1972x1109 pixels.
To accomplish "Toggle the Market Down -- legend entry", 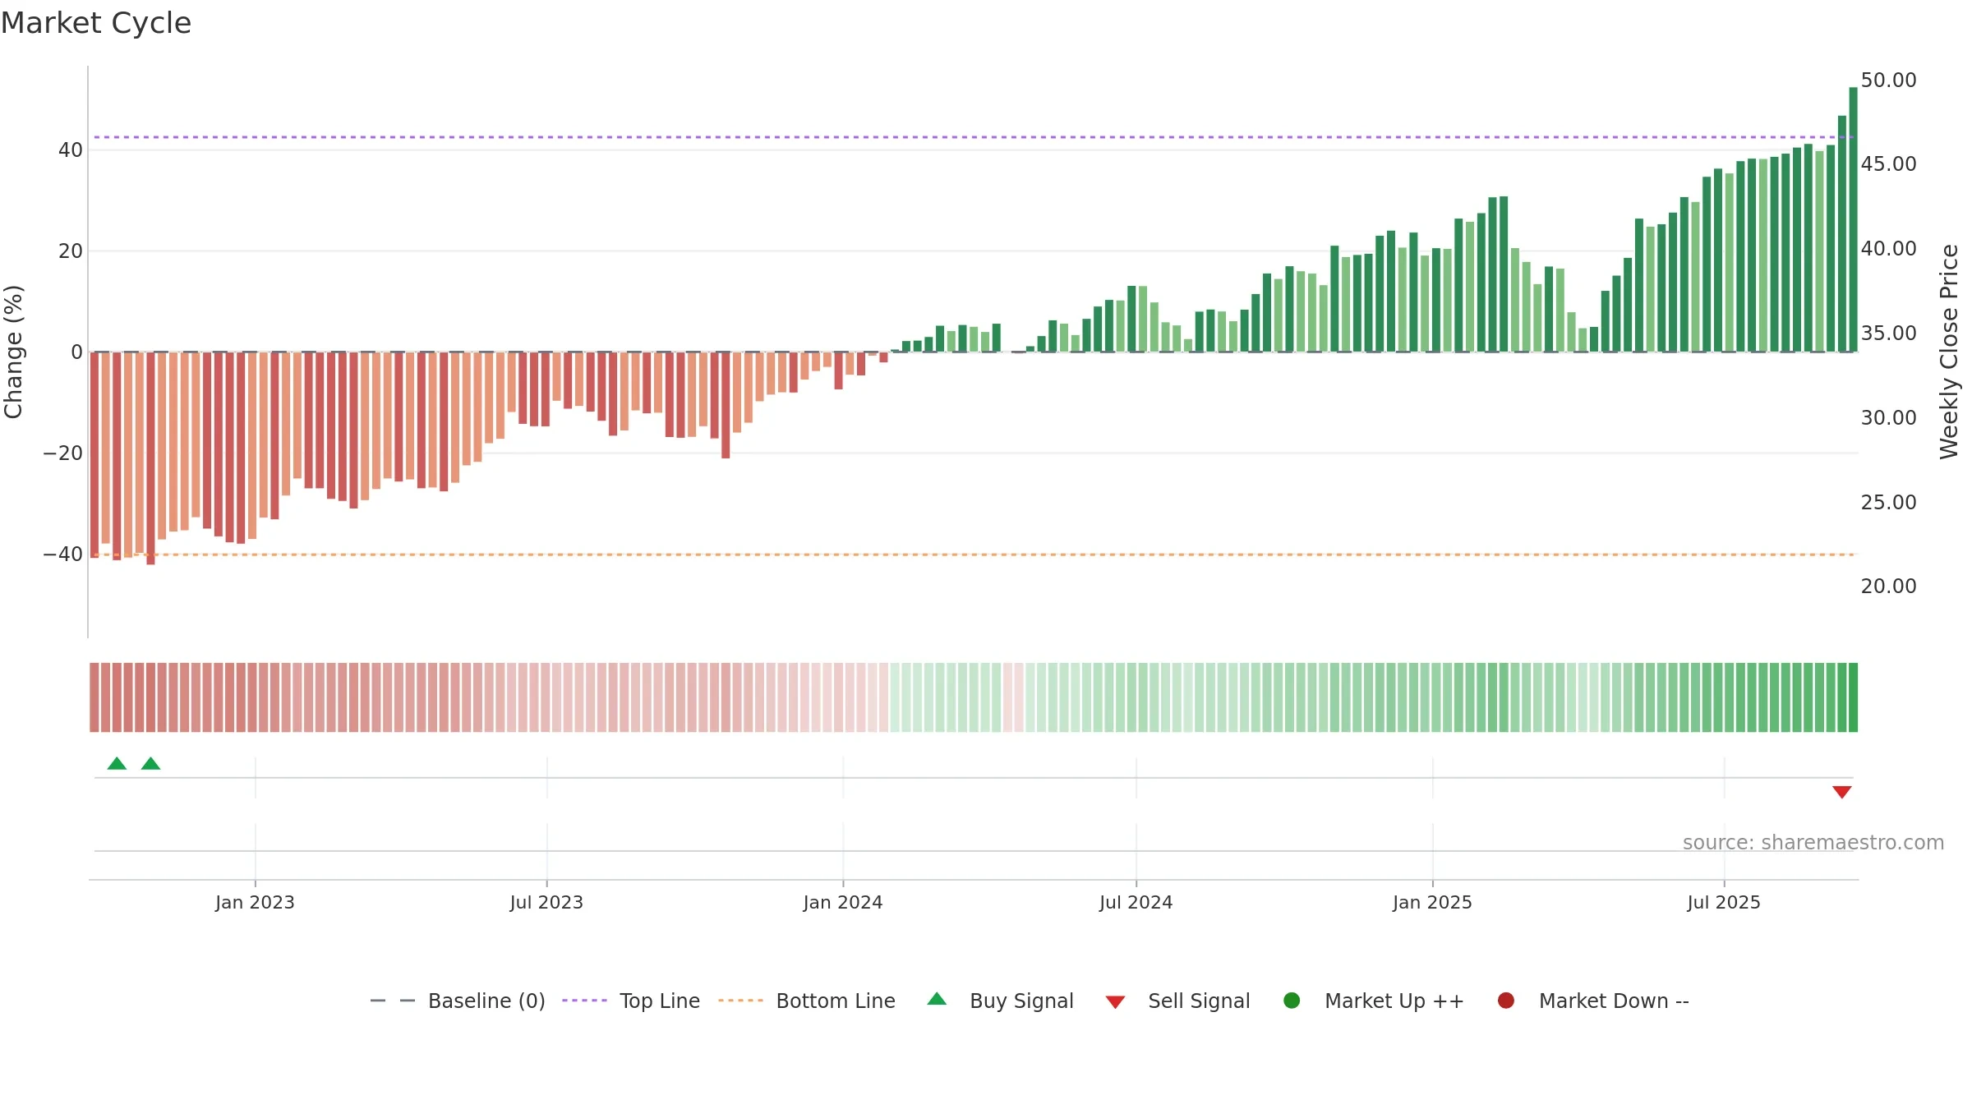I will tap(1592, 1001).
